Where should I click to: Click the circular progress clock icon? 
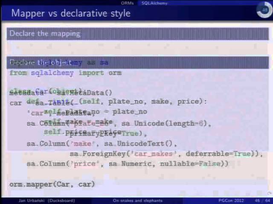[264, 10]
